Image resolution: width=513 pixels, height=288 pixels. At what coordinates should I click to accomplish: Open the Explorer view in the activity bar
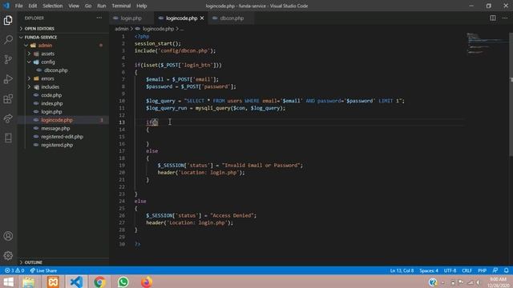click(8, 20)
